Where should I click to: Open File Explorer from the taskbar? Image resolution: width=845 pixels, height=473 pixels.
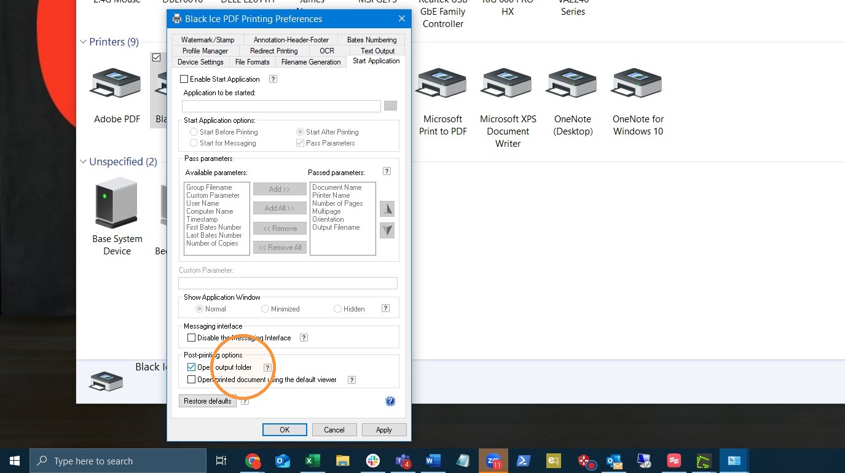pos(343,461)
